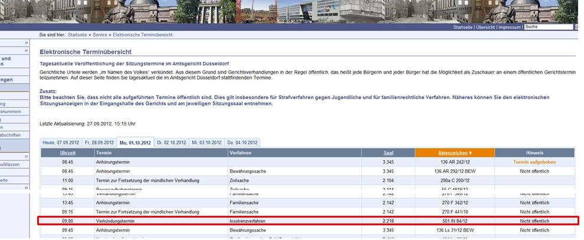Open the Mi, 03.10.2012 tab
This screenshot has width=584, height=240.
point(207,143)
